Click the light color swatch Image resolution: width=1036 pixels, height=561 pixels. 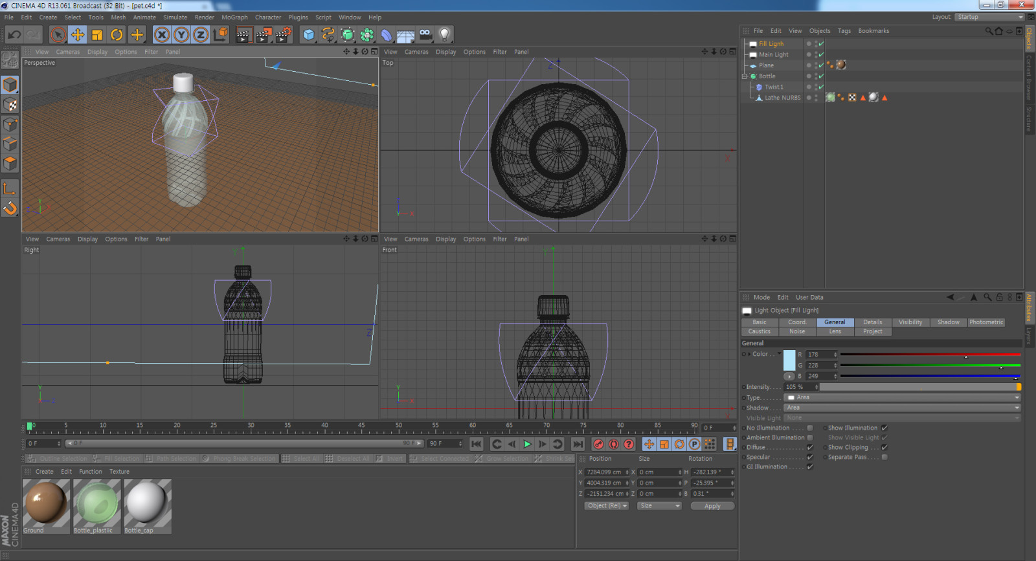point(789,360)
